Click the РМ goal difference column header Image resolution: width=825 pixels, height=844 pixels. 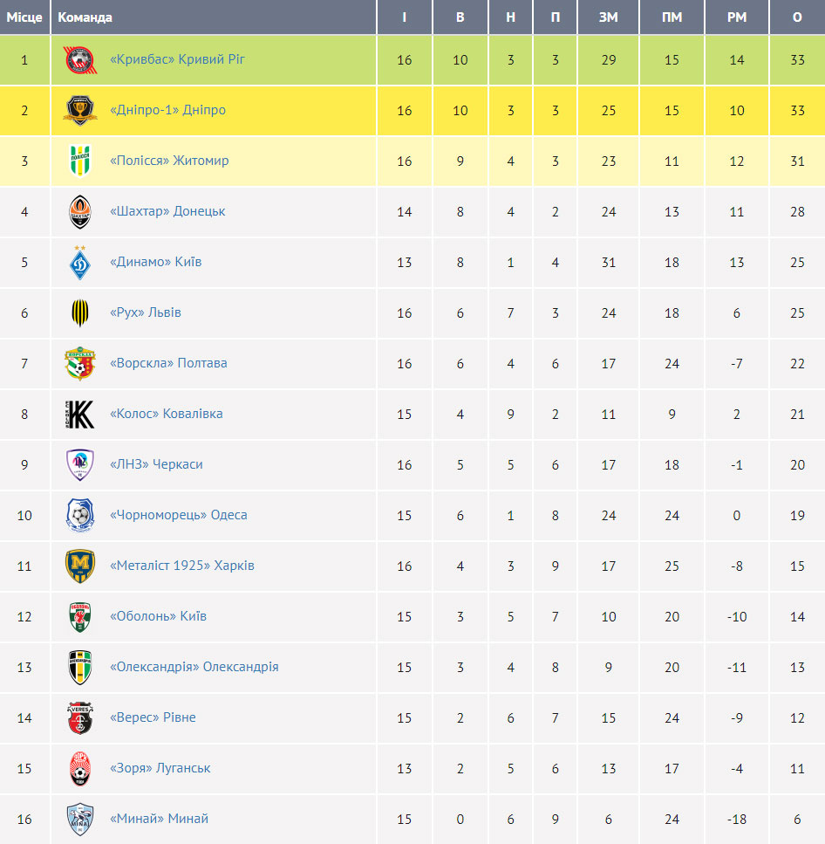[x=737, y=17]
